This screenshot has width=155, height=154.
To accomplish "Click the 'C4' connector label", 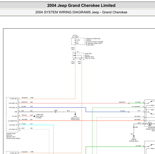I will [x=78, y=52].
